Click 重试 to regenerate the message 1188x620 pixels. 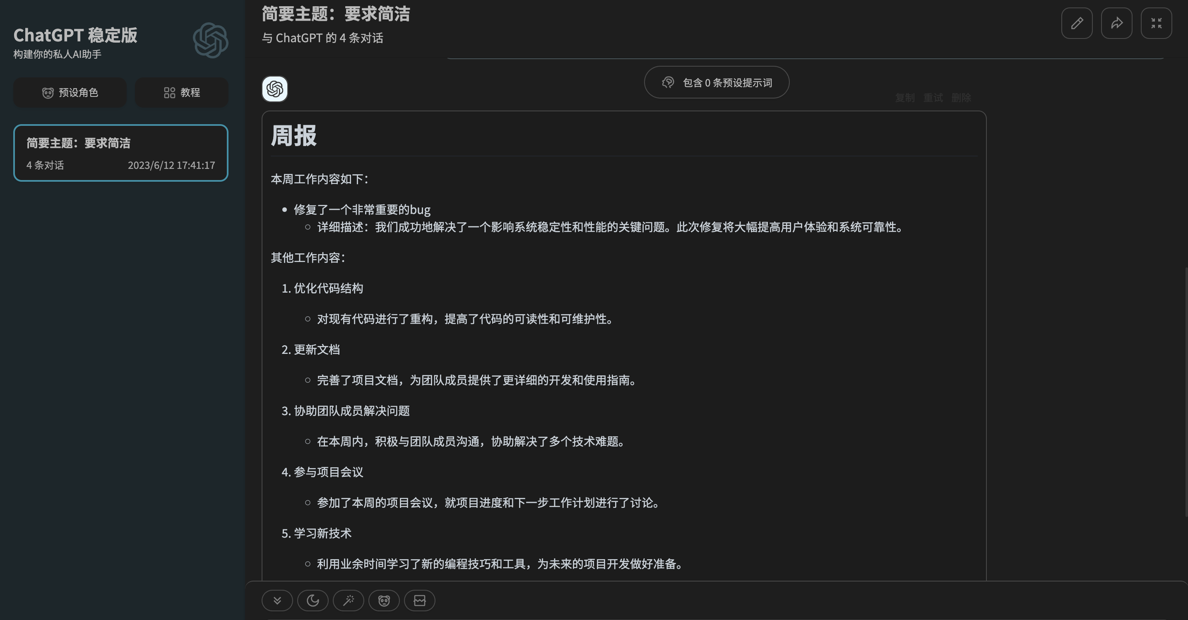tap(933, 98)
